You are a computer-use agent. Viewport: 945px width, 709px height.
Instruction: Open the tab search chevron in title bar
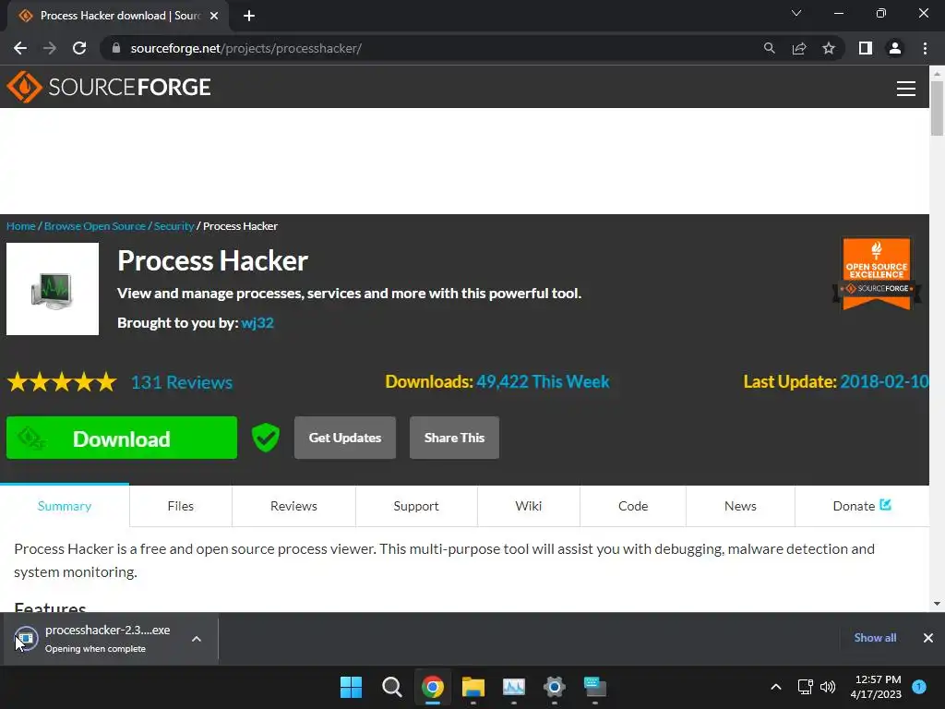(x=796, y=13)
